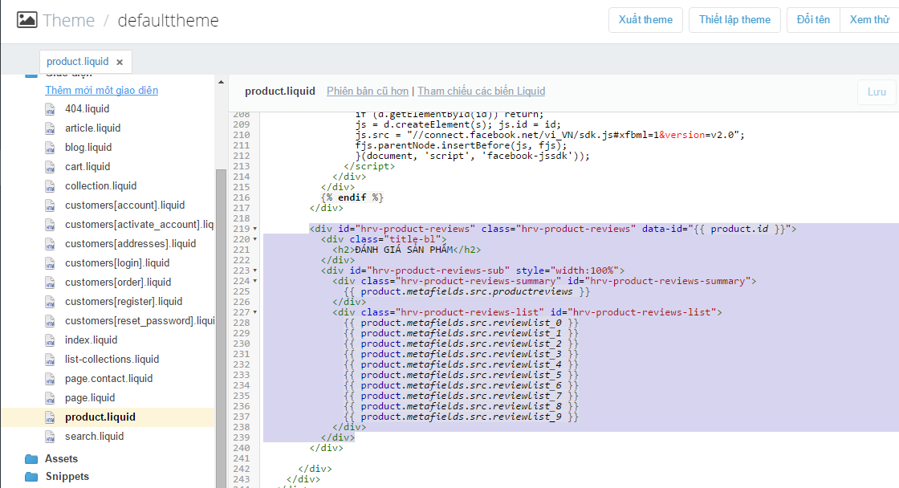Click the cart.liquid file icon

coord(51,167)
